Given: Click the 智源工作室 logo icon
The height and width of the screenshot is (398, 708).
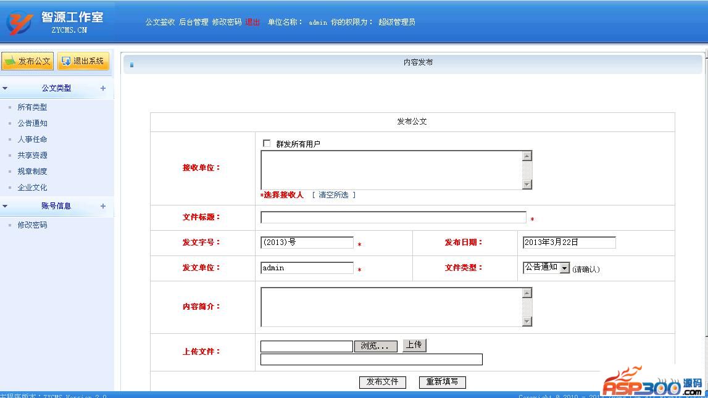Looking at the screenshot, I should pyautogui.click(x=19, y=22).
